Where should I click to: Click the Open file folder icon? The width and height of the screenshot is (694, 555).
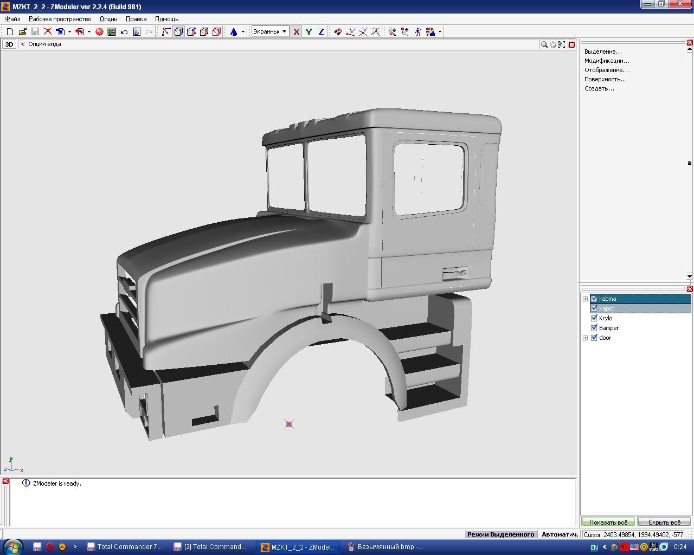pos(22,32)
